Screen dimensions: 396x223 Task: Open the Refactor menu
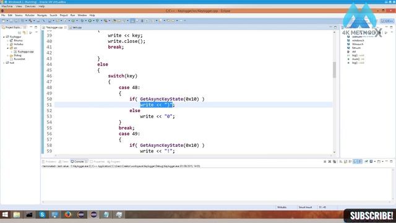(x=30, y=15)
